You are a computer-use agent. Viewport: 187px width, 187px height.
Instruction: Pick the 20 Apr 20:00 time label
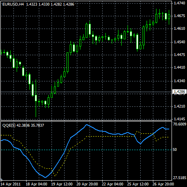tap(87, 184)
